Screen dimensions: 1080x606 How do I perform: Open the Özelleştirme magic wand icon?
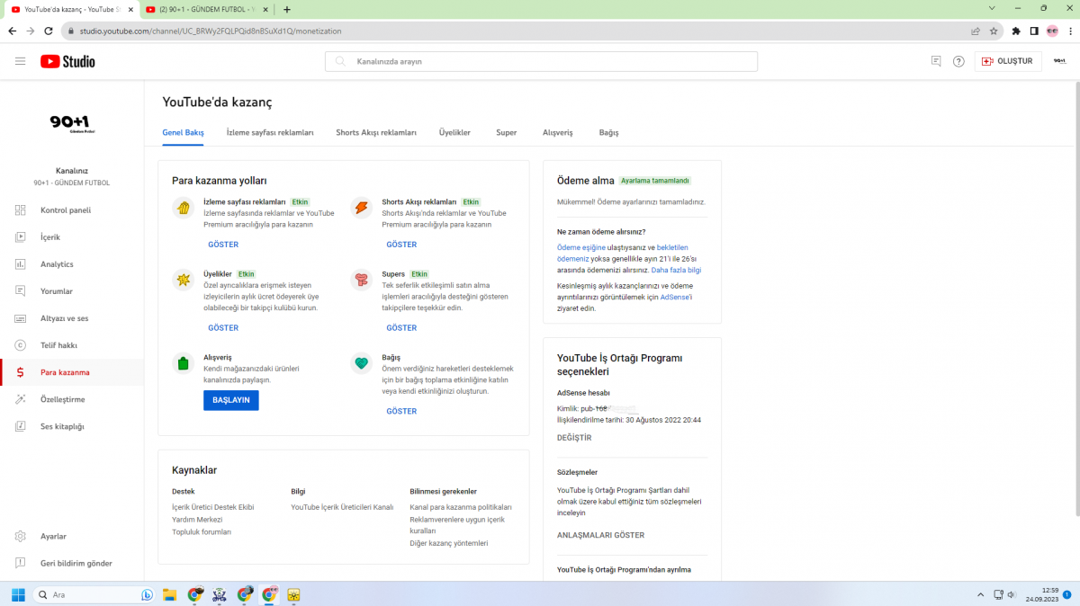[x=20, y=399]
